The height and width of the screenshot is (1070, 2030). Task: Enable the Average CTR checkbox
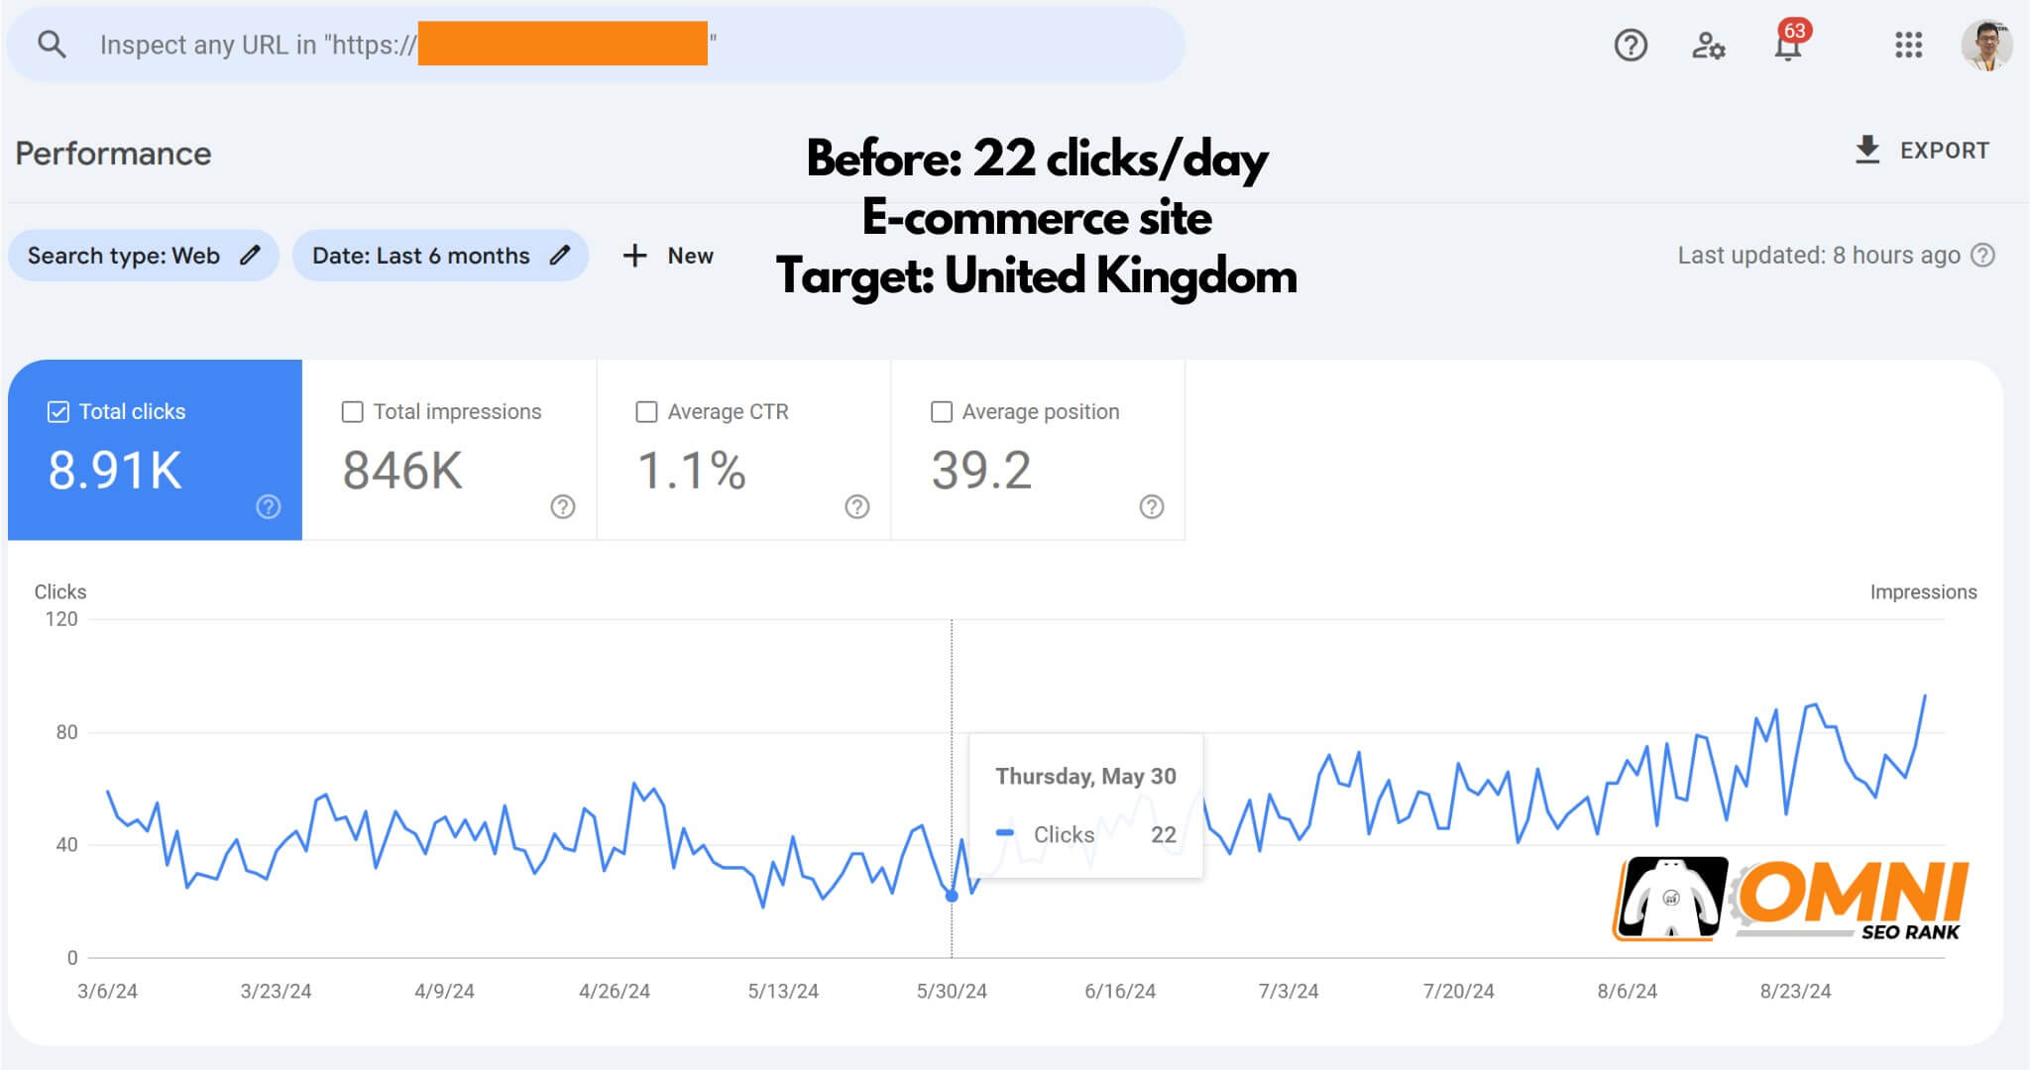646,411
